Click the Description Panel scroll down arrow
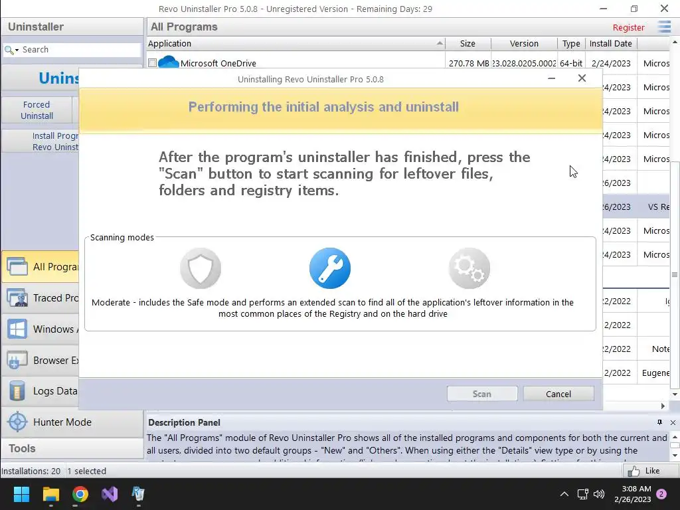Viewport: 680px width, 510px height. (x=675, y=455)
